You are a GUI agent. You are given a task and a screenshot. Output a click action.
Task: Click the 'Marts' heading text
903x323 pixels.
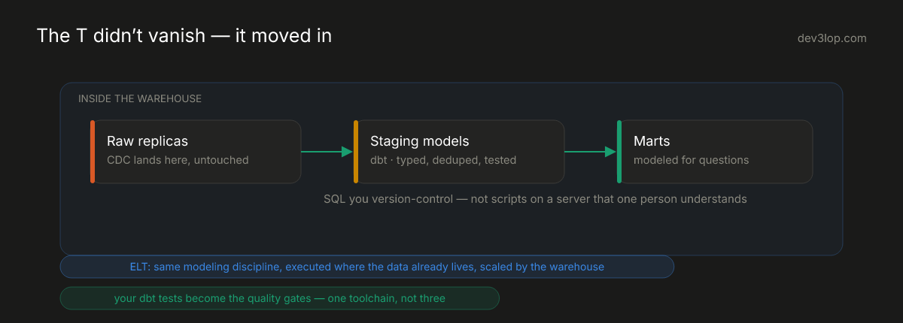coord(652,141)
